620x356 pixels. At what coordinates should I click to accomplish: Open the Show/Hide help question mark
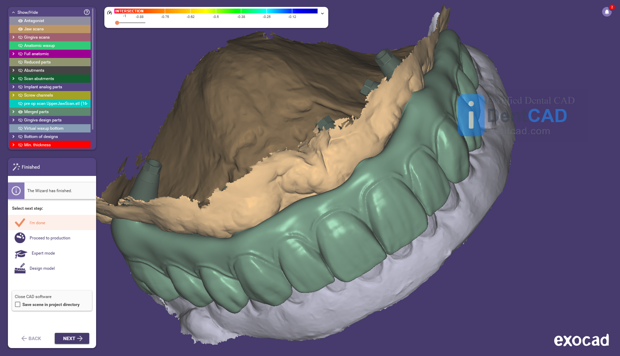coord(87,12)
